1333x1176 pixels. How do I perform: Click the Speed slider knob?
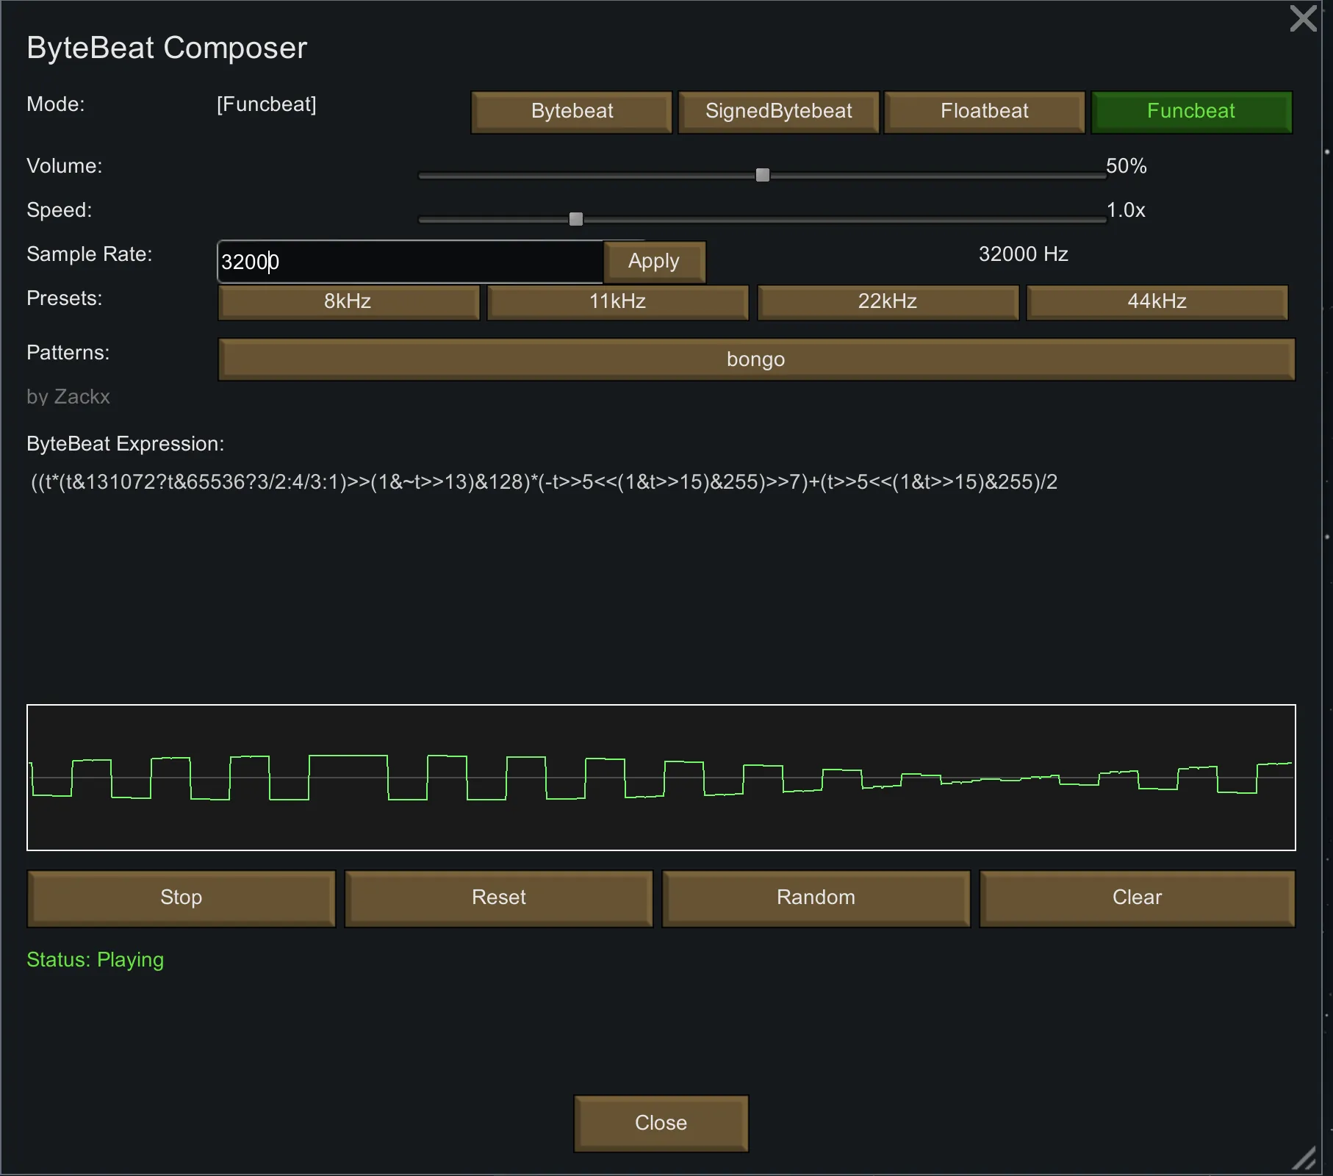[x=576, y=219]
